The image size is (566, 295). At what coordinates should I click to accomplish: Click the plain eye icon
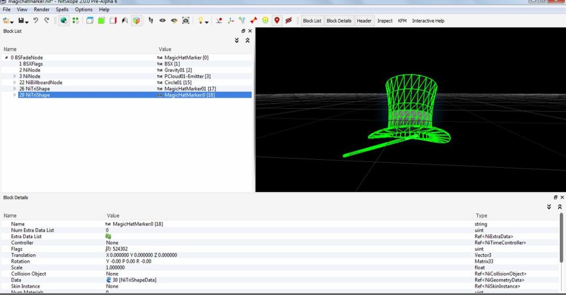click(x=162, y=20)
